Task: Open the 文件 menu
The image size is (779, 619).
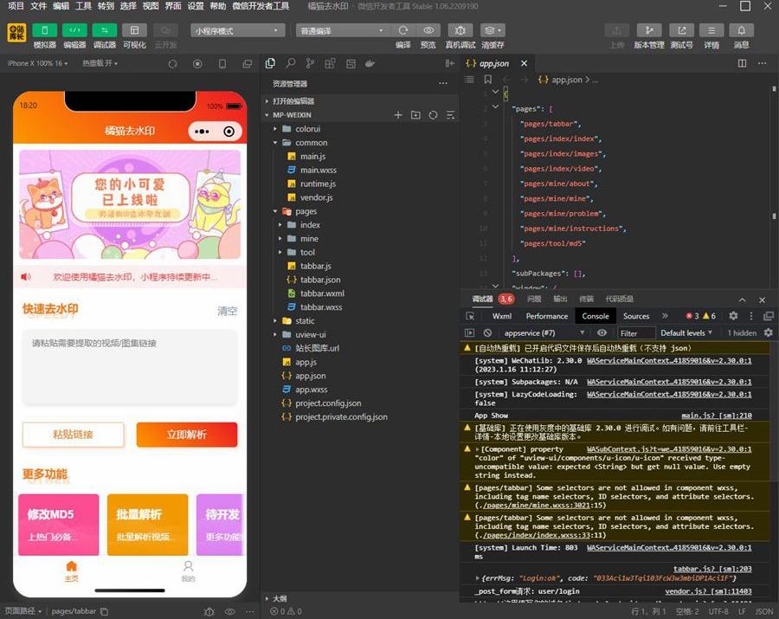Action: pyautogui.click(x=38, y=6)
